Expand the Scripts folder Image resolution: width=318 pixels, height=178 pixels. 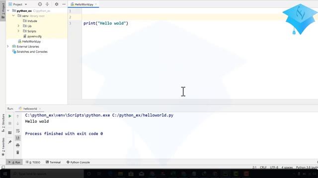18,31
